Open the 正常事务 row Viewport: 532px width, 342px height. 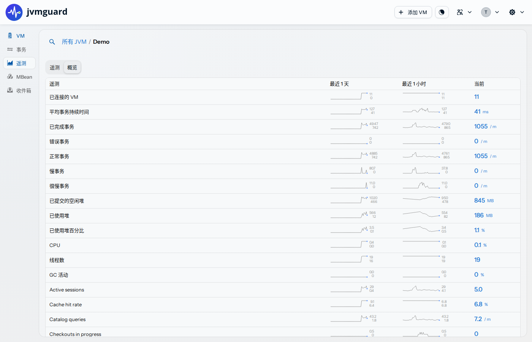(x=283, y=157)
